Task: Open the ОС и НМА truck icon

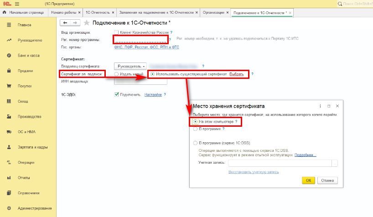Action: pyautogui.click(x=9, y=132)
